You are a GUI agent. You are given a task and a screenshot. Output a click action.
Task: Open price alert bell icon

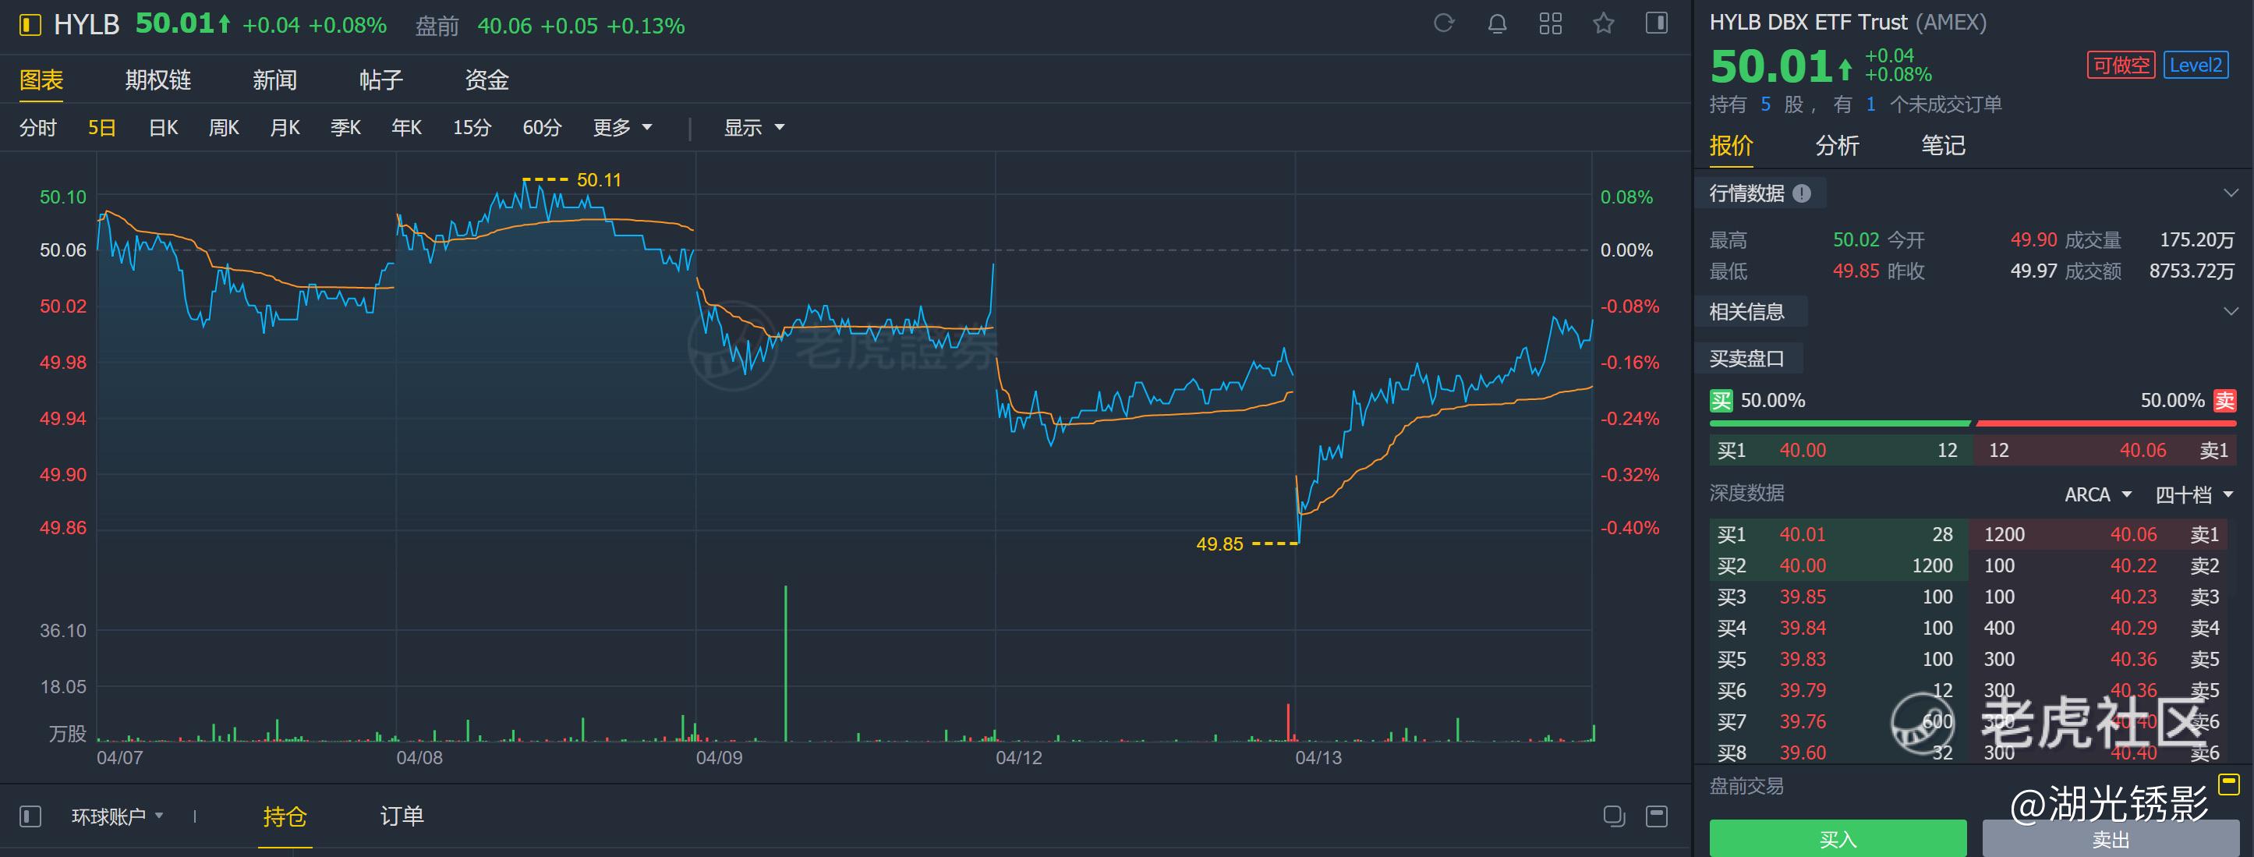coord(1497,23)
